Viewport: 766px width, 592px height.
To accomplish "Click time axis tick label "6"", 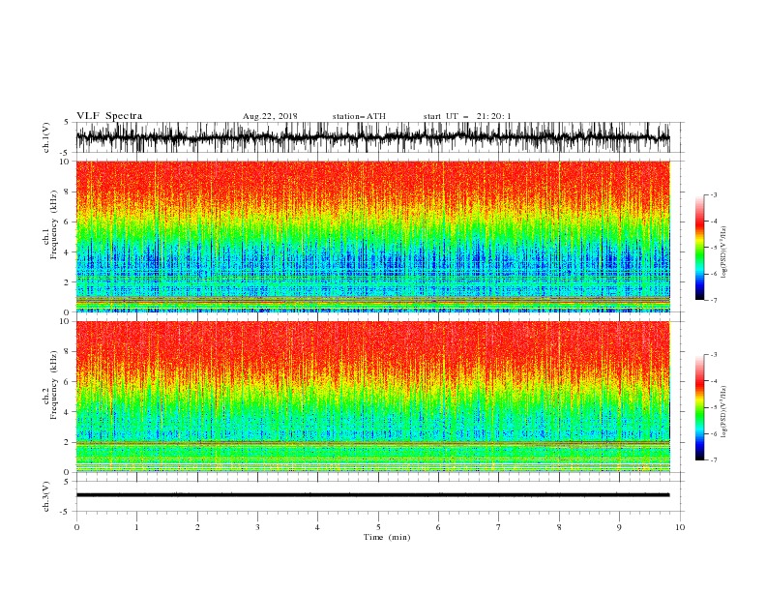I will click(438, 527).
